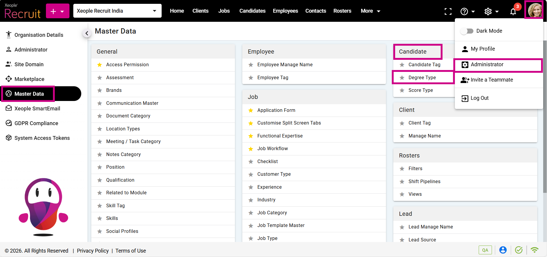Unfavorite the Access Permission star
Viewport: 547px width, 257px height.
(x=100, y=65)
